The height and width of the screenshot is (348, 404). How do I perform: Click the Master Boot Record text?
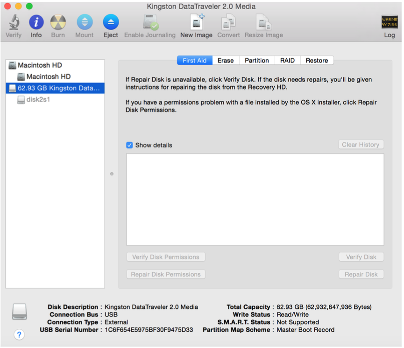coord(305,330)
